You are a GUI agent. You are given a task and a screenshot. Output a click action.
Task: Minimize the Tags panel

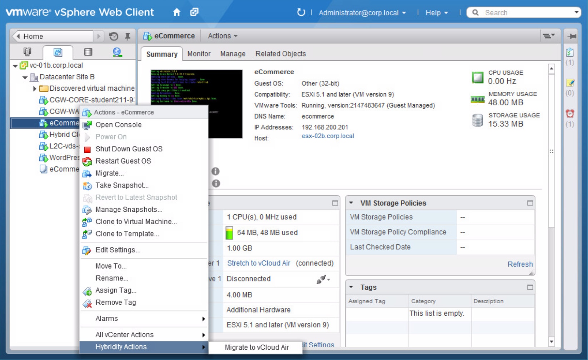pyautogui.click(x=530, y=287)
